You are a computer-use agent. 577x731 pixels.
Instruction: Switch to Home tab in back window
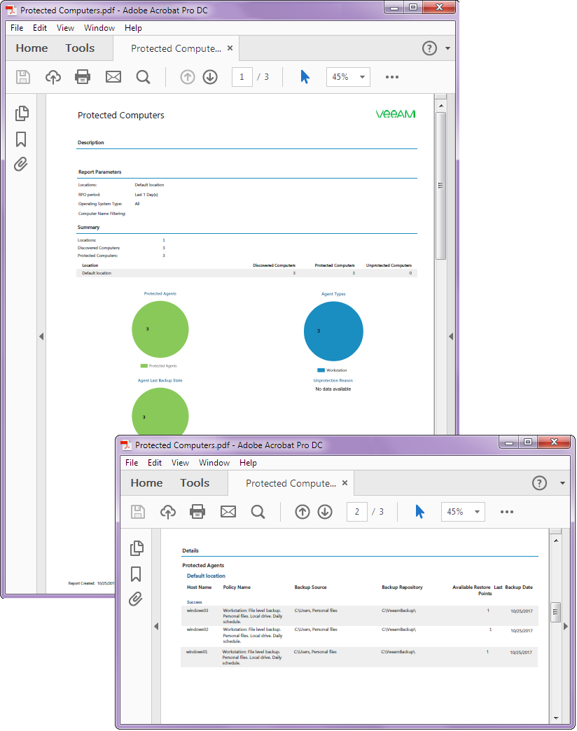click(x=32, y=48)
